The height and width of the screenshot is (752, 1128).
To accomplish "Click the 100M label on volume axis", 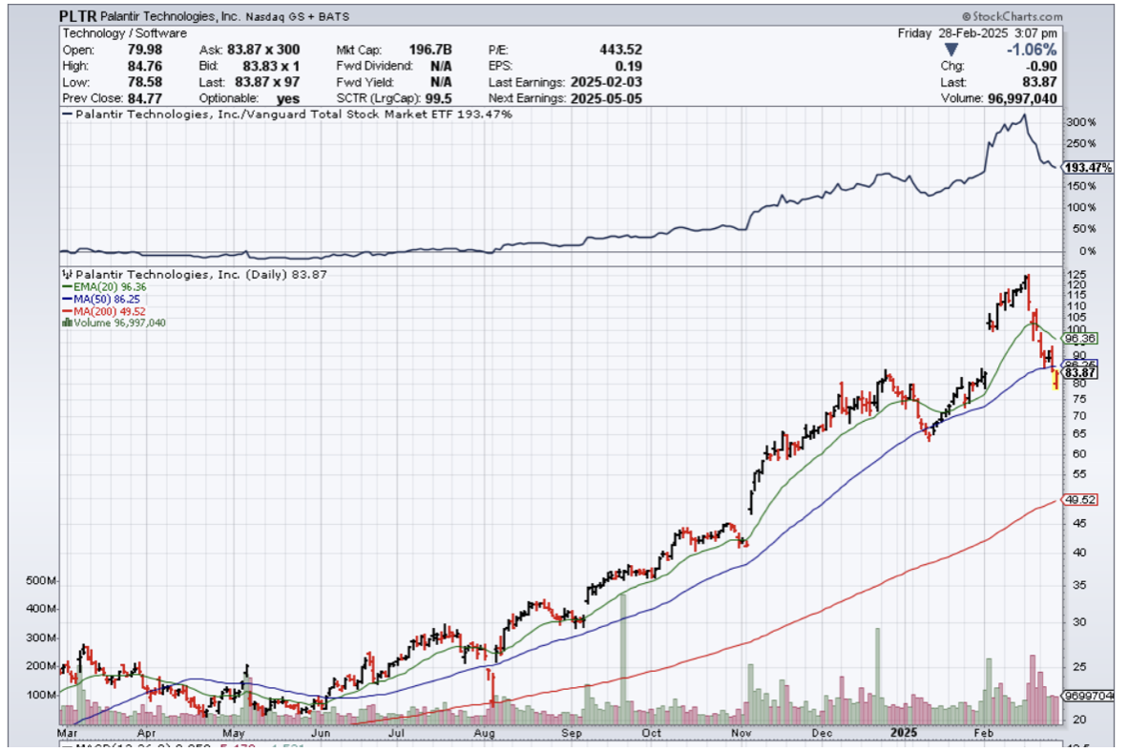I will tap(41, 695).
